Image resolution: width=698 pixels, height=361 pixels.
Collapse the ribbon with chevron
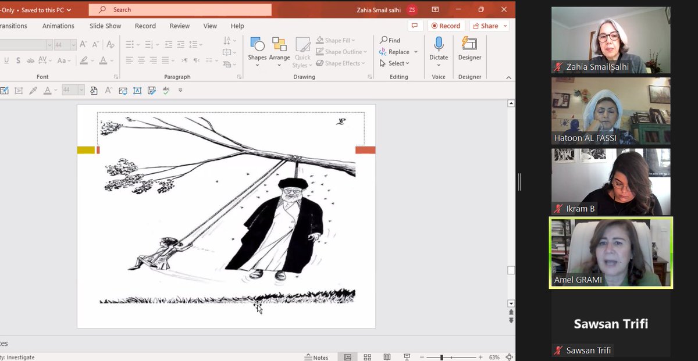[509, 77]
